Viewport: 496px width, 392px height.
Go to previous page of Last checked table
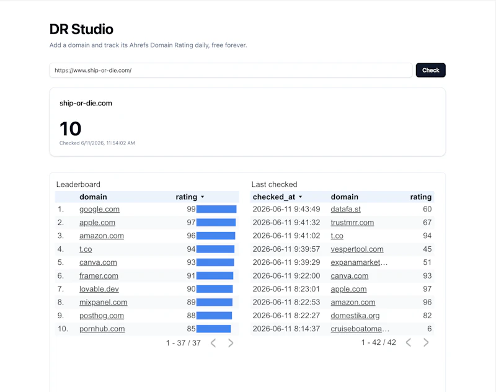pyautogui.click(x=409, y=342)
